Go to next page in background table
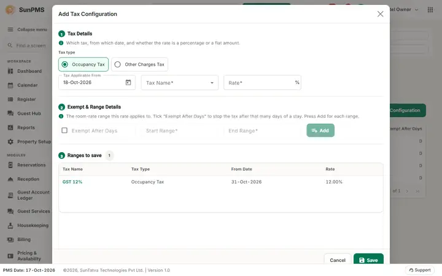442x276 pixels. tap(407, 191)
